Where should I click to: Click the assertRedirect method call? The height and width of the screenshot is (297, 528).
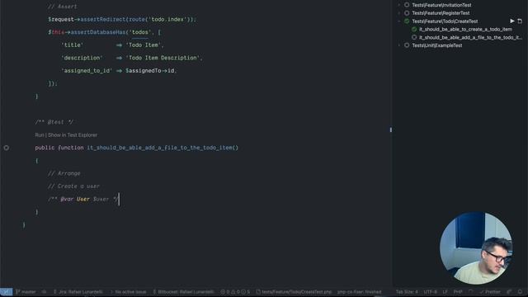(x=102, y=20)
